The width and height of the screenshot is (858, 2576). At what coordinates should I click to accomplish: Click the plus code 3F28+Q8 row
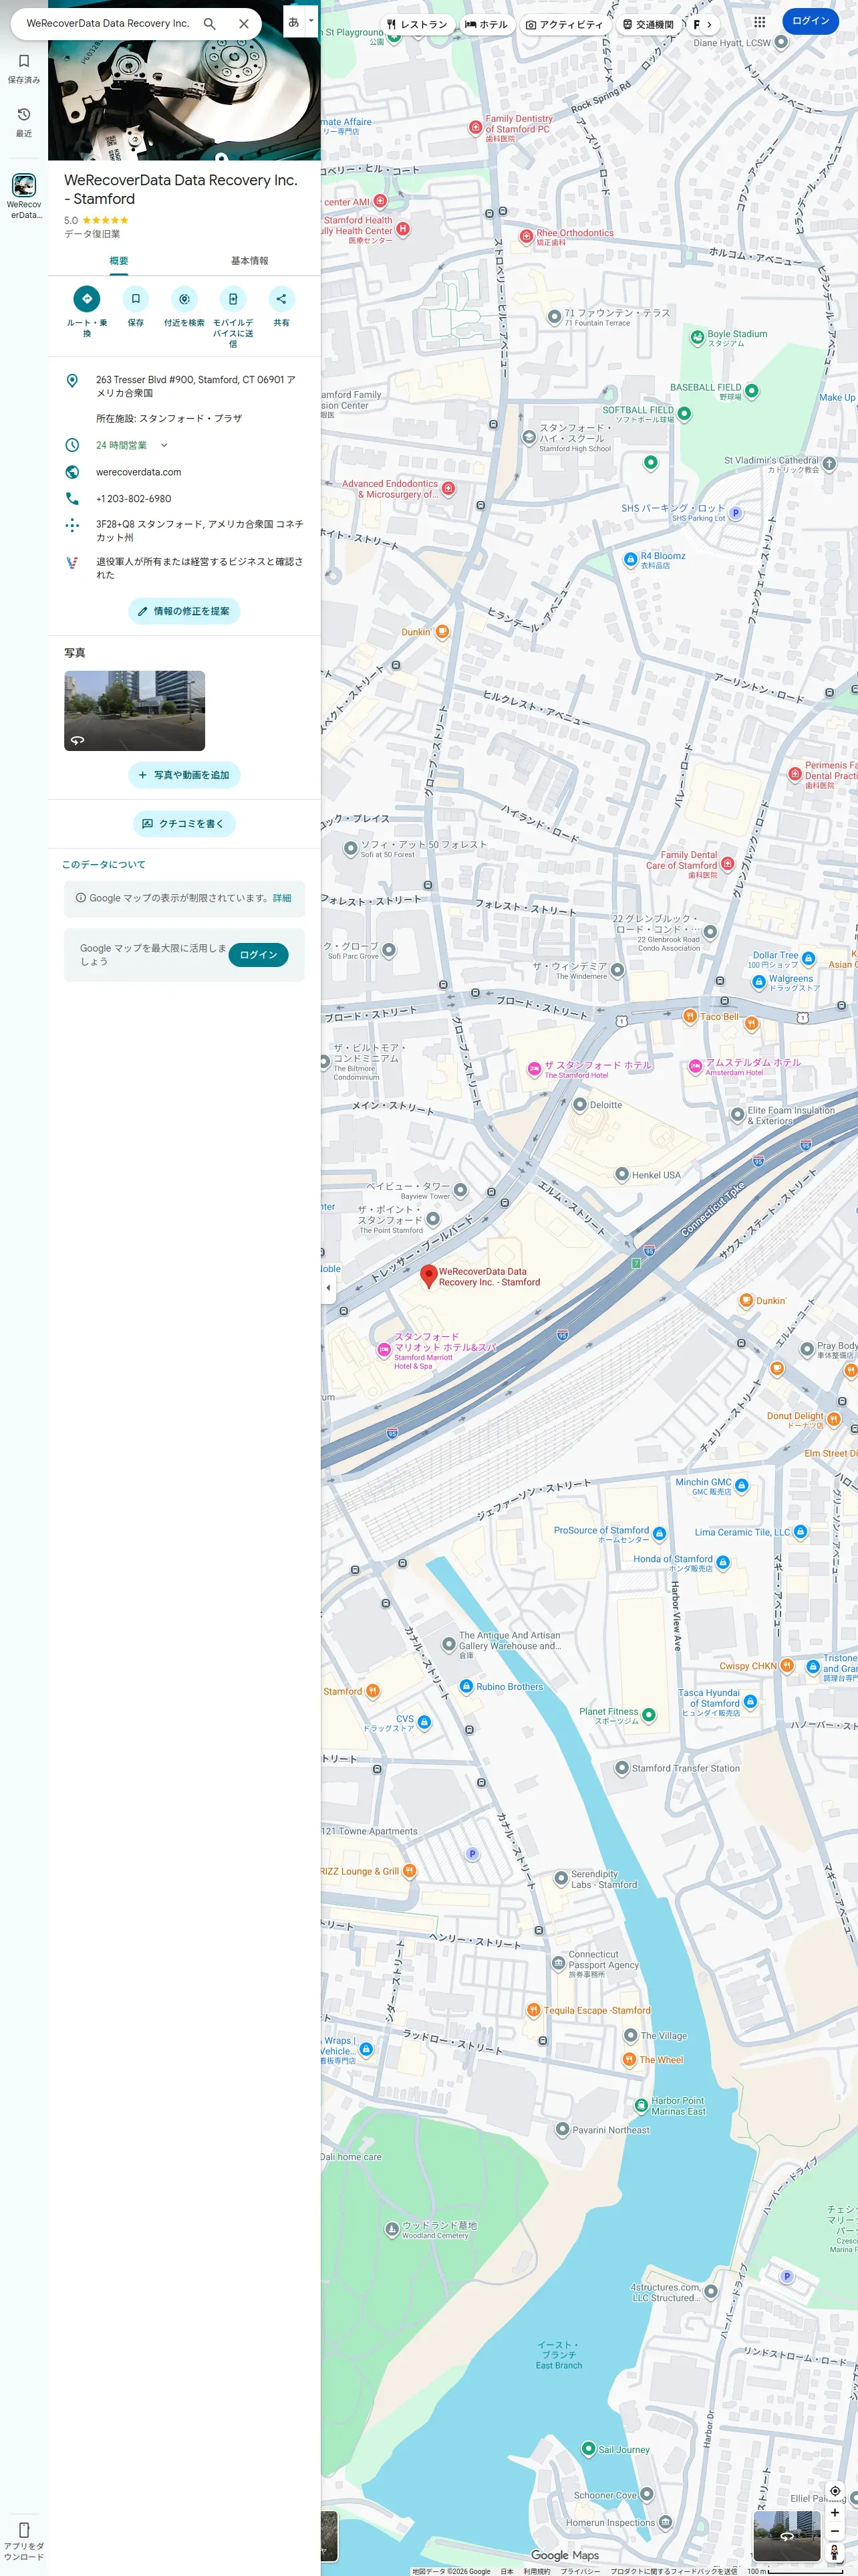coord(184,530)
